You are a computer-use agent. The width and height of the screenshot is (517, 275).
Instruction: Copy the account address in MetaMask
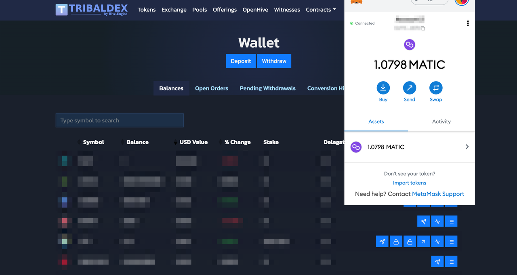423,28
